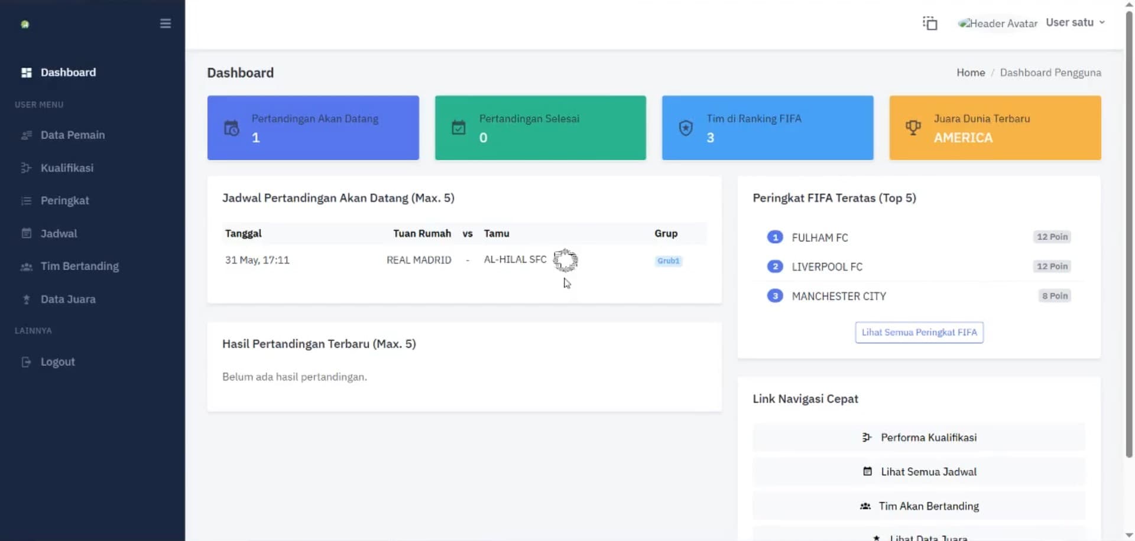Click the Grub1 badge in the schedule table

pyautogui.click(x=668, y=260)
